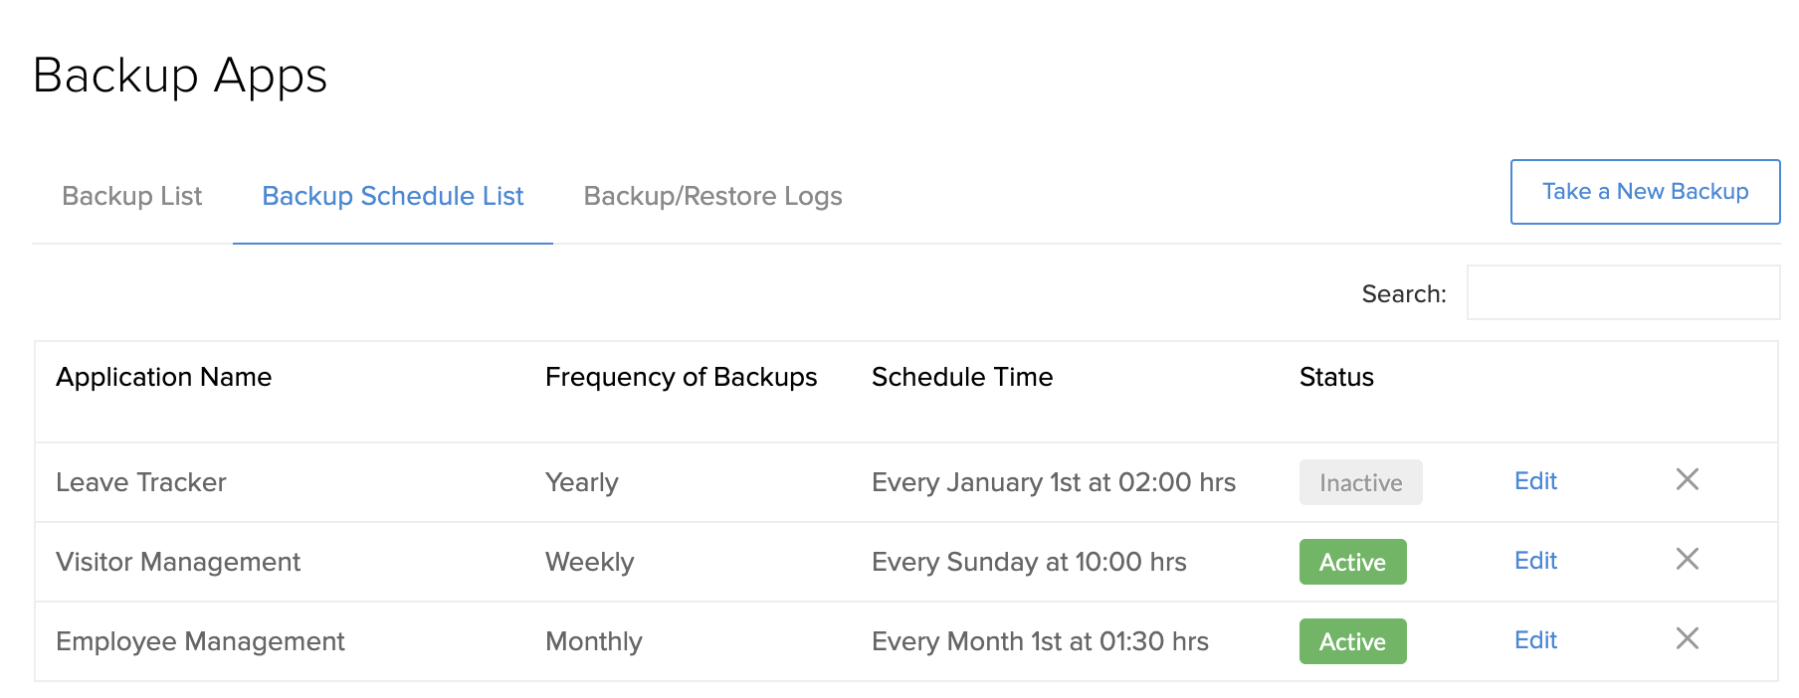
Task: Click the Inactive status badge for Leave Tracker
Action: [x=1360, y=482]
